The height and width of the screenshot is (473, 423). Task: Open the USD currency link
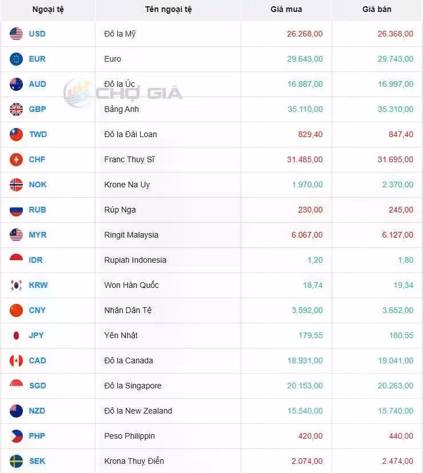37,34
